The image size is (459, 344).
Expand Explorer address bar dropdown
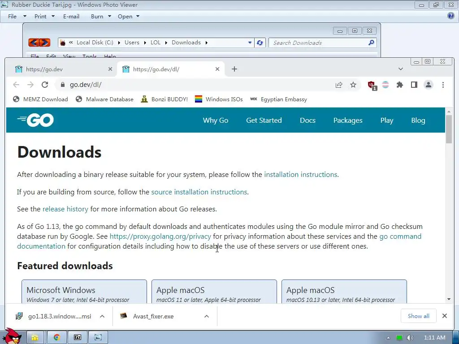click(x=250, y=43)
